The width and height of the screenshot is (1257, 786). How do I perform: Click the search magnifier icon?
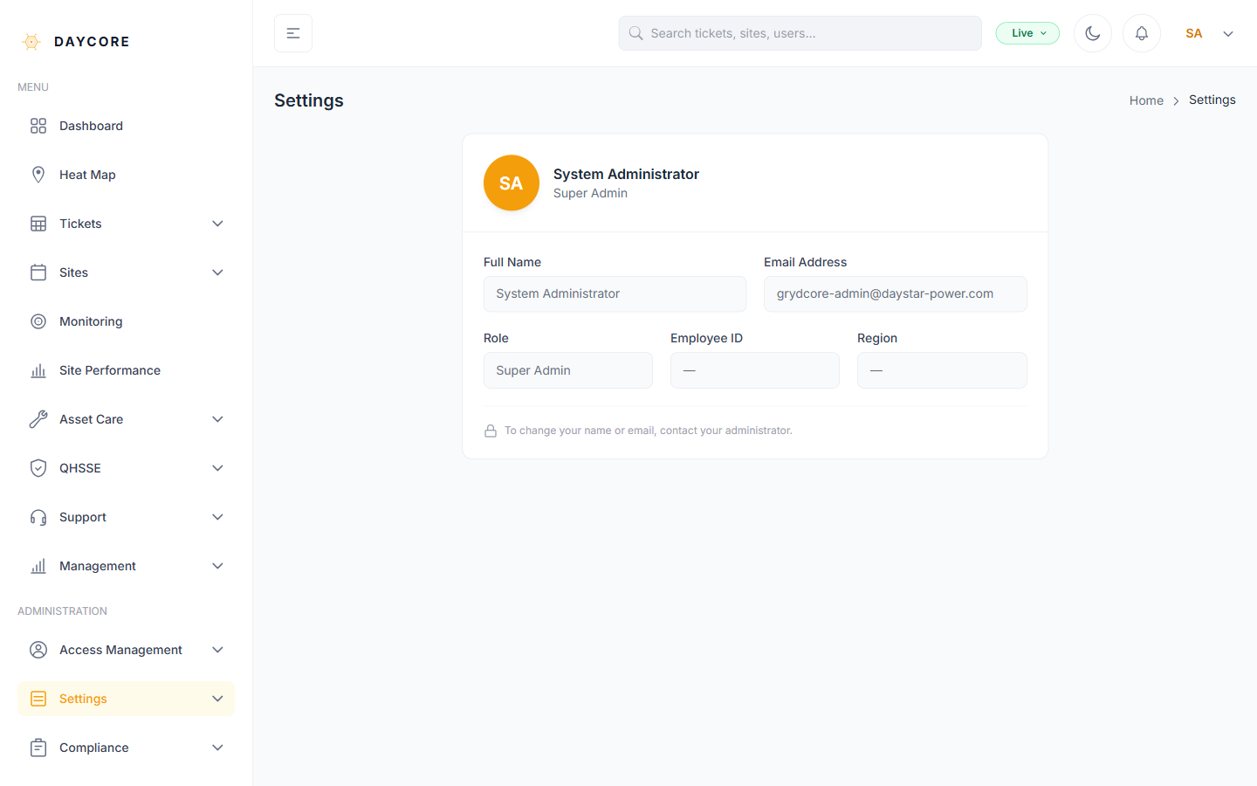(635, 33)
